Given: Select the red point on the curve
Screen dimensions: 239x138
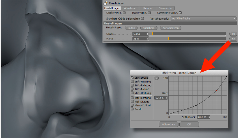Looking at the screenshot, I should click(x=216, y=91).
